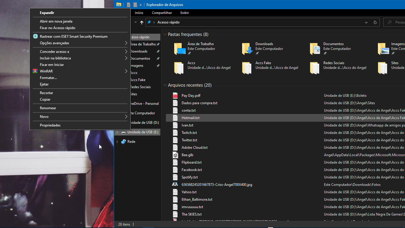Click the up navigation arrow
The height and width of the screenshot is (228, 405).
[x=142, y=22]
